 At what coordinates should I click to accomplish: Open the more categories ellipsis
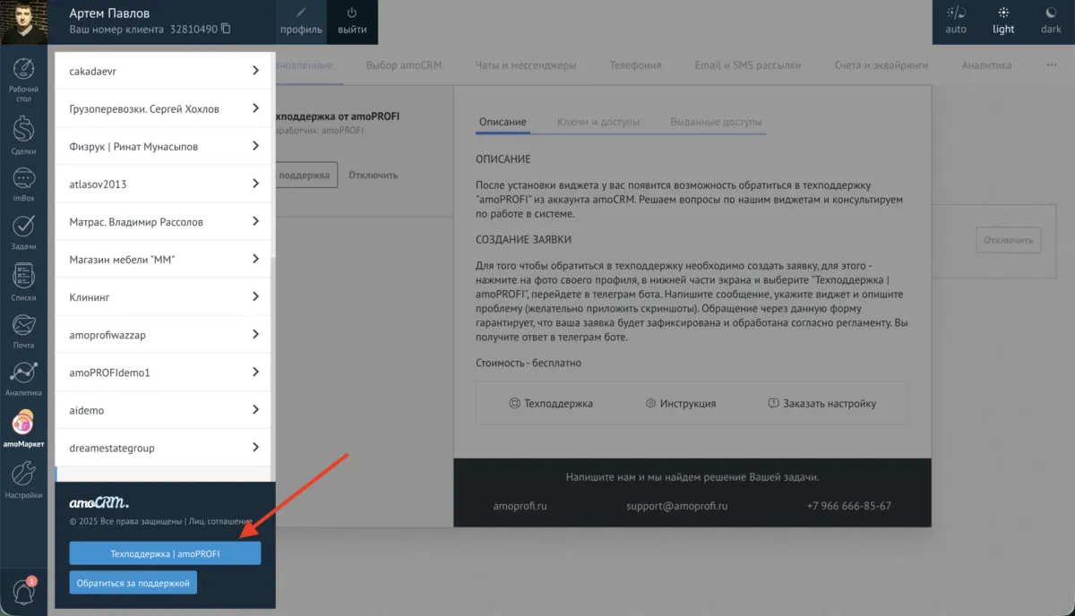[x=1052, y=65]
